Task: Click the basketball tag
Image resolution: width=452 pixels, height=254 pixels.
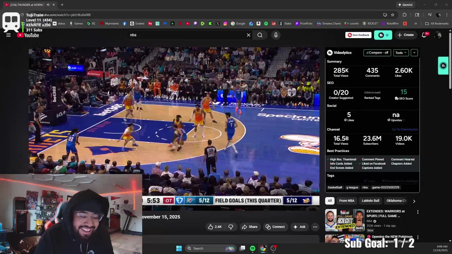Action: pos(335,187)
